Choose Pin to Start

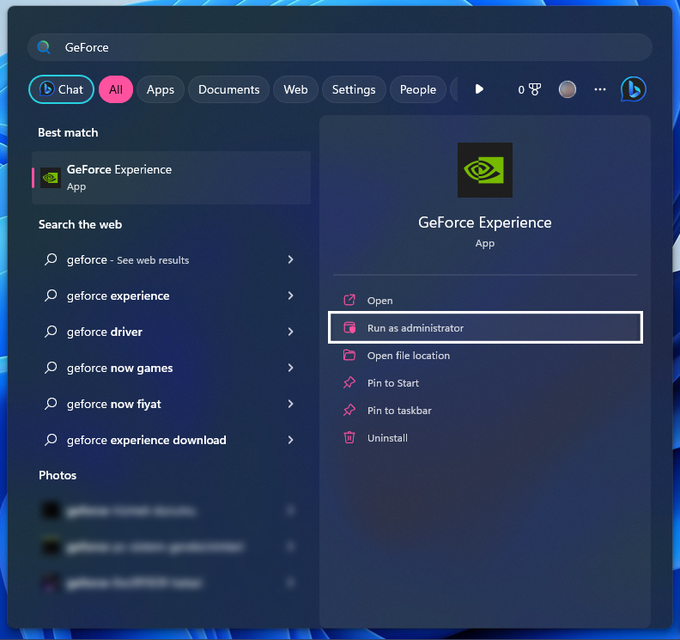point(485,382)
